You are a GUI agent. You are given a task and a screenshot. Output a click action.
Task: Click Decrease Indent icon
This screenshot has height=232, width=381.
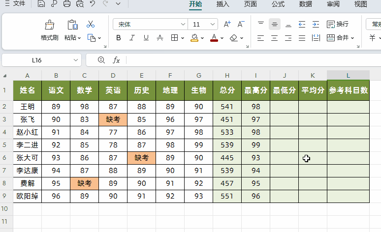pos(302,24)
